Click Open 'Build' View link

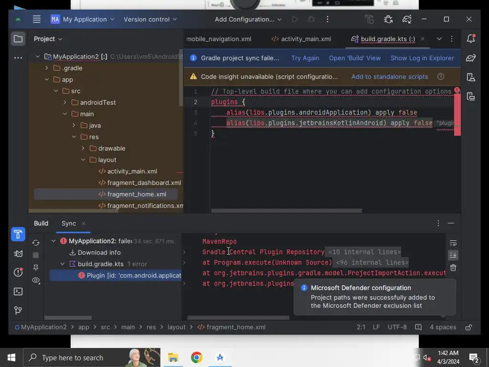pos(355,58)
